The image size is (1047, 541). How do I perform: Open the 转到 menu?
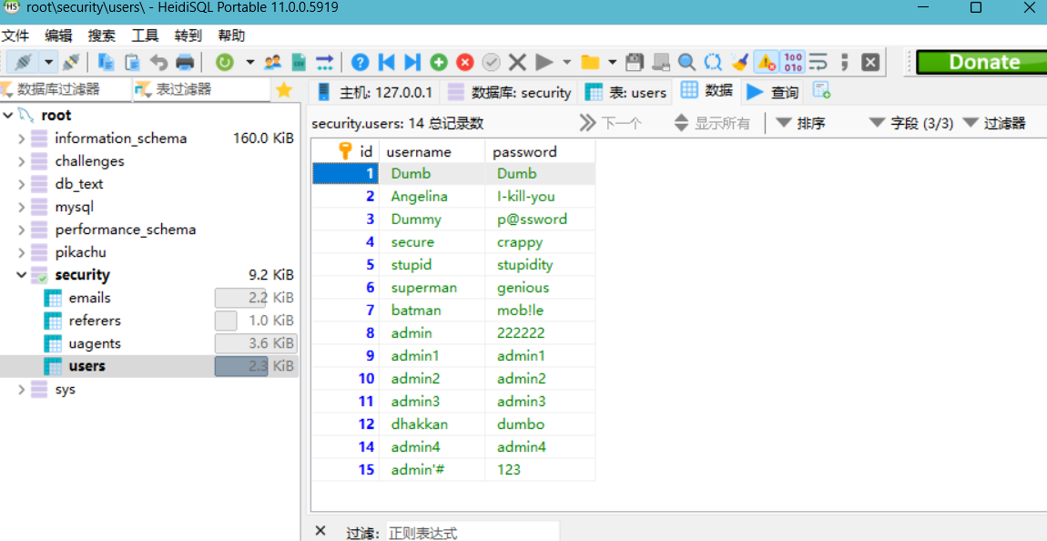188,36
